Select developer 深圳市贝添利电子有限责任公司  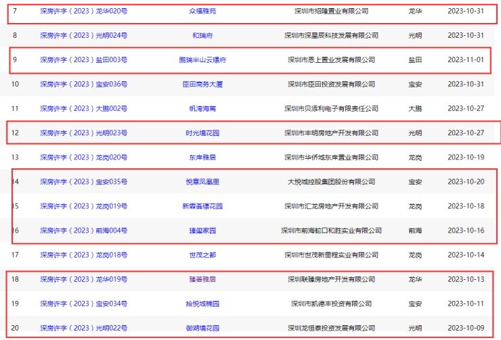click(331, 109)
